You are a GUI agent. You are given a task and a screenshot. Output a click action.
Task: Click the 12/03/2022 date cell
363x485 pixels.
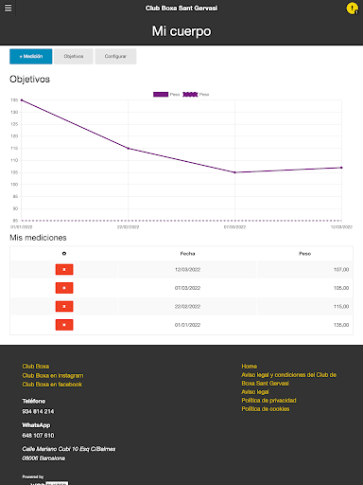[187, 270]
